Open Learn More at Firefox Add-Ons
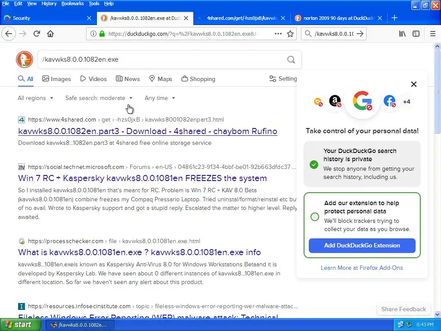Screen dimensions: 441x331 pyautogui.click(x=362, y=268)
